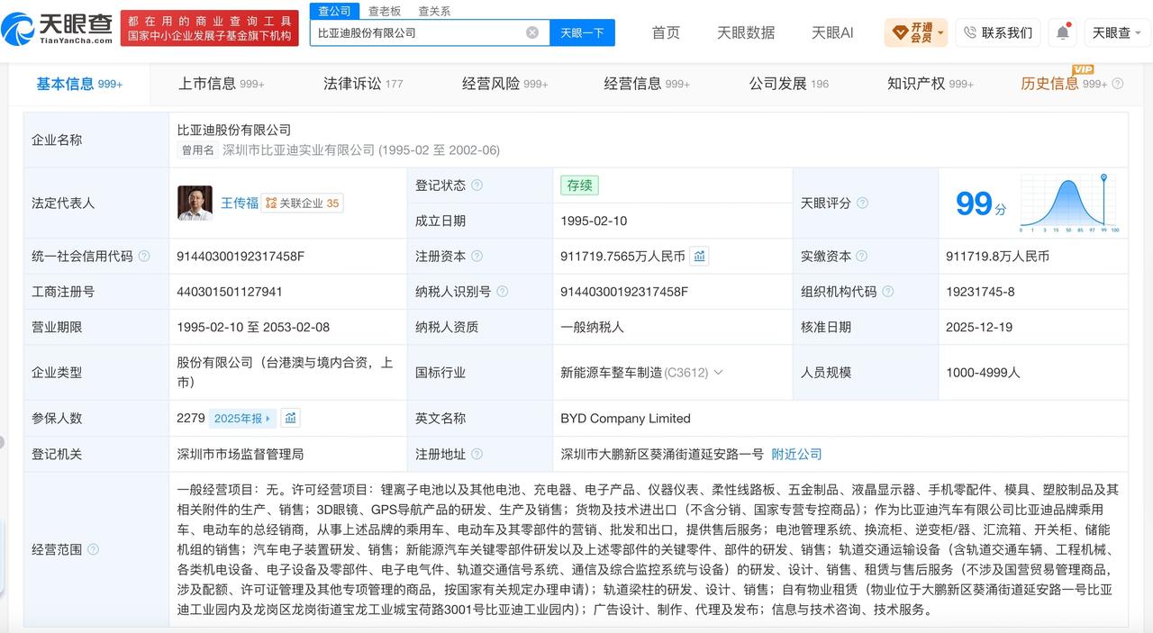1153x633 pixels.
Task: Click the help icon next to 经营范围
Action: click(x=93, y=549)
